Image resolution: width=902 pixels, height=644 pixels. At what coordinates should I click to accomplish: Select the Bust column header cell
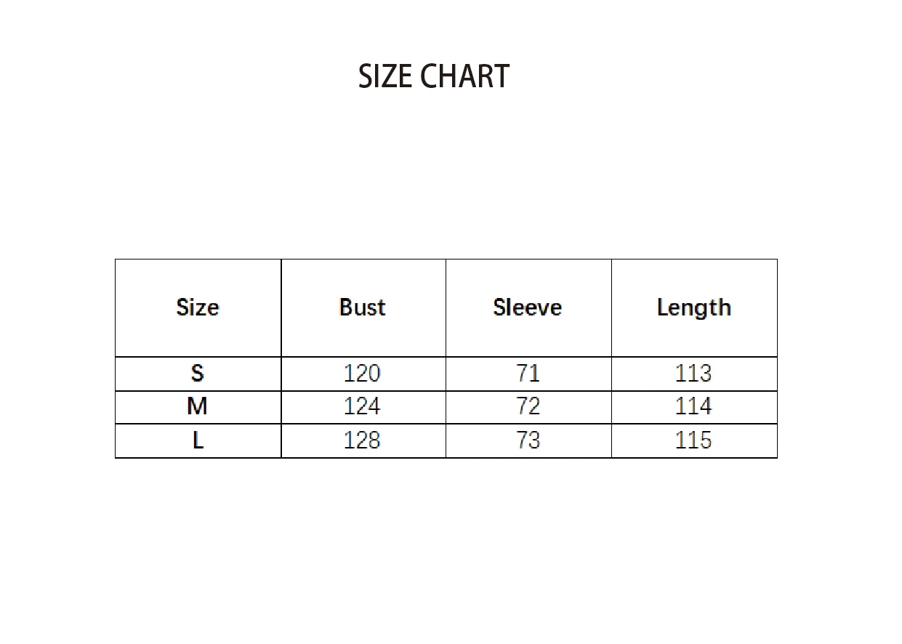363,307
